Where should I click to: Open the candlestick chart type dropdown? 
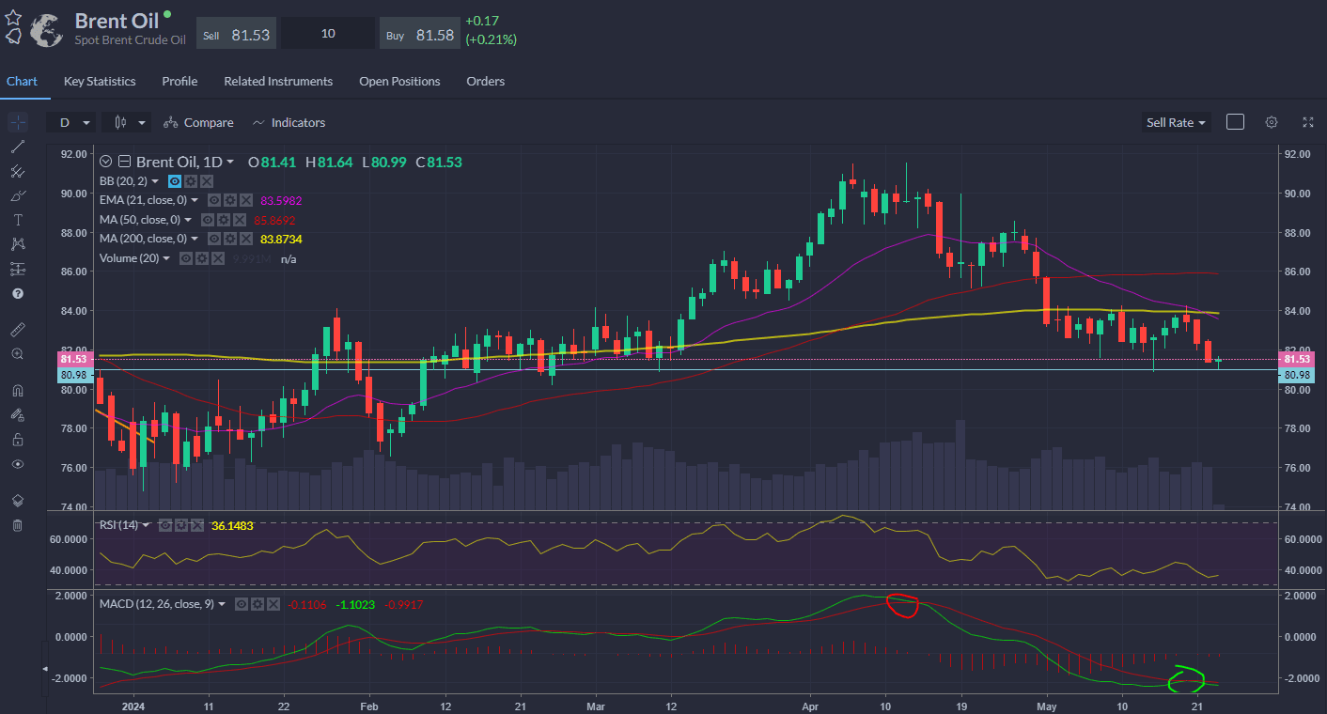pos(127,122)
